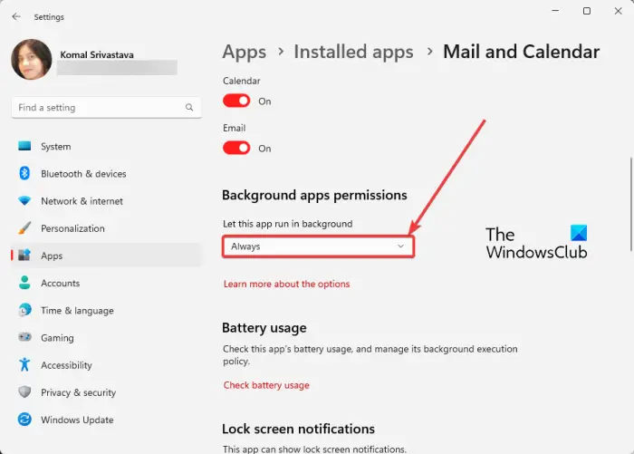
Task: Click the search magnifier icon
Action: tap(189, 107)
